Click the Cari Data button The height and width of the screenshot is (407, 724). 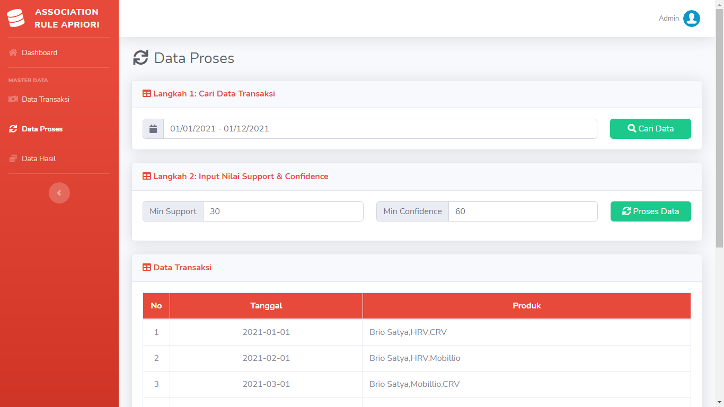click(x=650, y=129)
